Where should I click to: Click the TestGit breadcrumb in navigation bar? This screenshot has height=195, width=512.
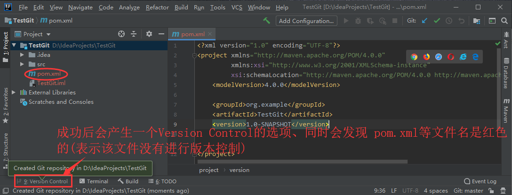pyautogui.click(x=19, y=21)
